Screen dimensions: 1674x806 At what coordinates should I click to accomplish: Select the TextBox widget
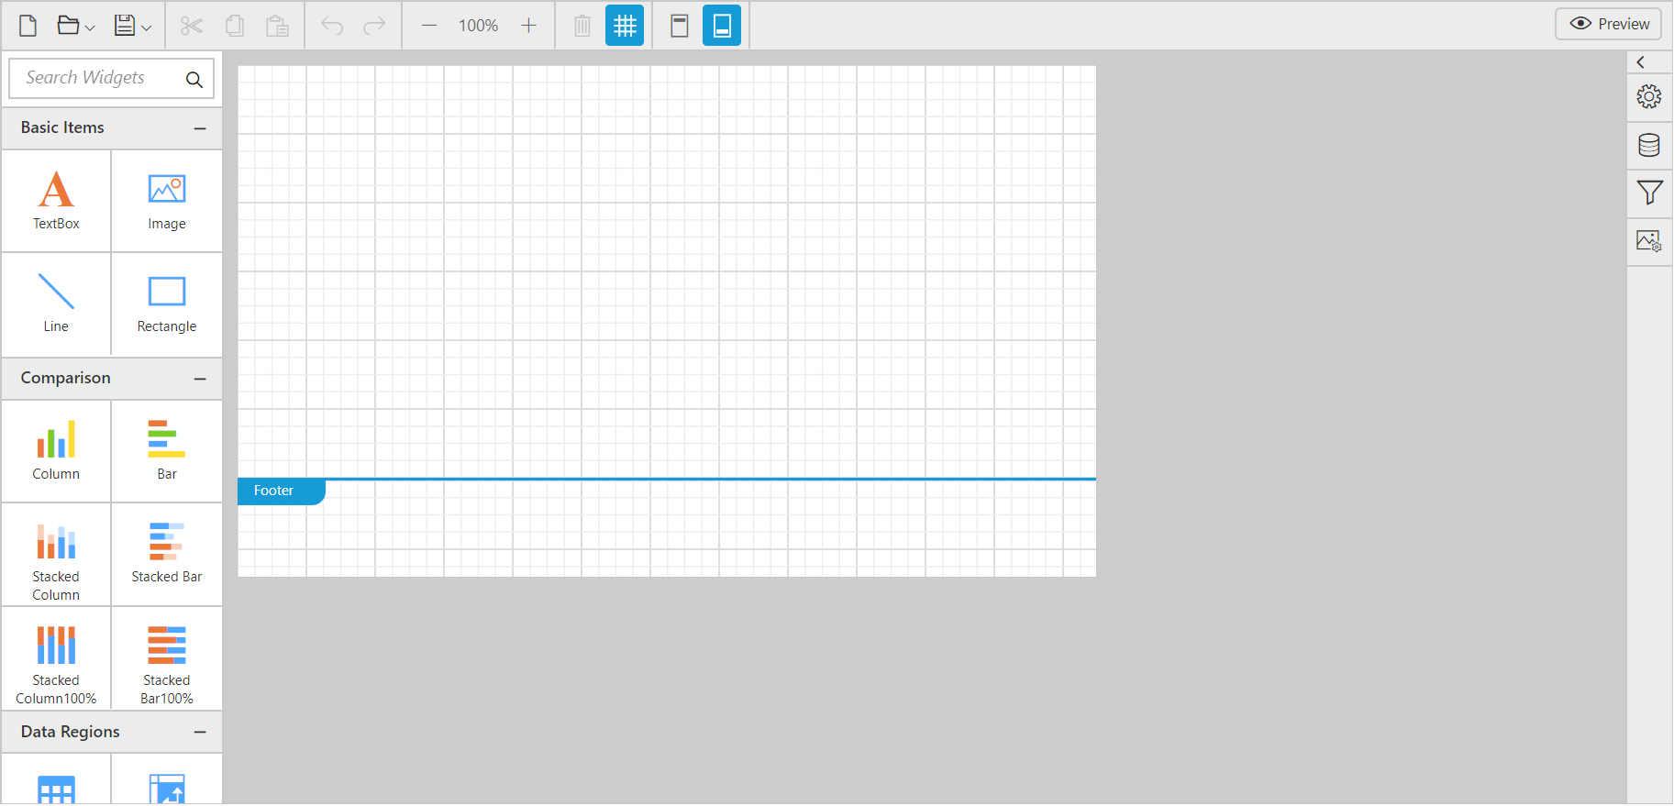(x=56, y=201)
